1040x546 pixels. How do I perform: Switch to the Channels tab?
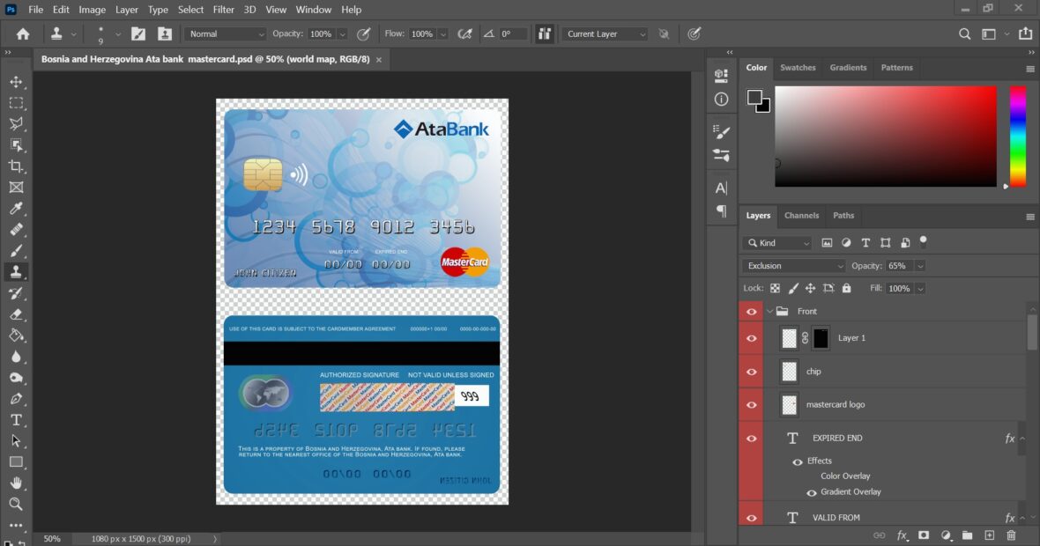(x=801, y=216)
